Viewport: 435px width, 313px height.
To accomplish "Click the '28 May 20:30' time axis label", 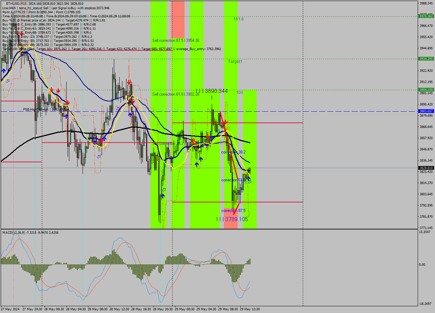I will [163, 309].
